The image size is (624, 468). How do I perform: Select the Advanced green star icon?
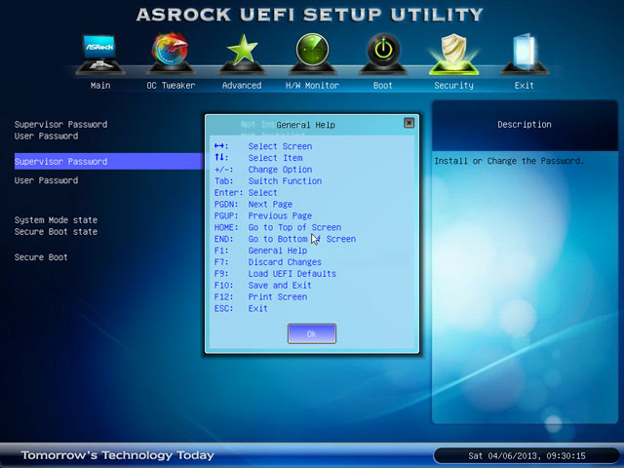pos(242,55)
